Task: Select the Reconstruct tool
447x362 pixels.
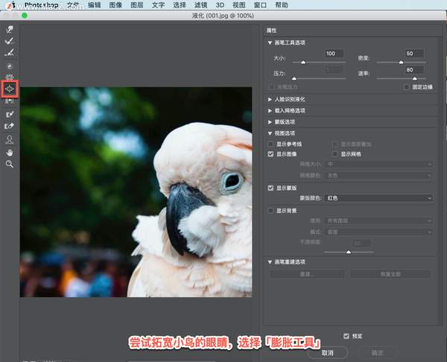Action: pos(10,41)
